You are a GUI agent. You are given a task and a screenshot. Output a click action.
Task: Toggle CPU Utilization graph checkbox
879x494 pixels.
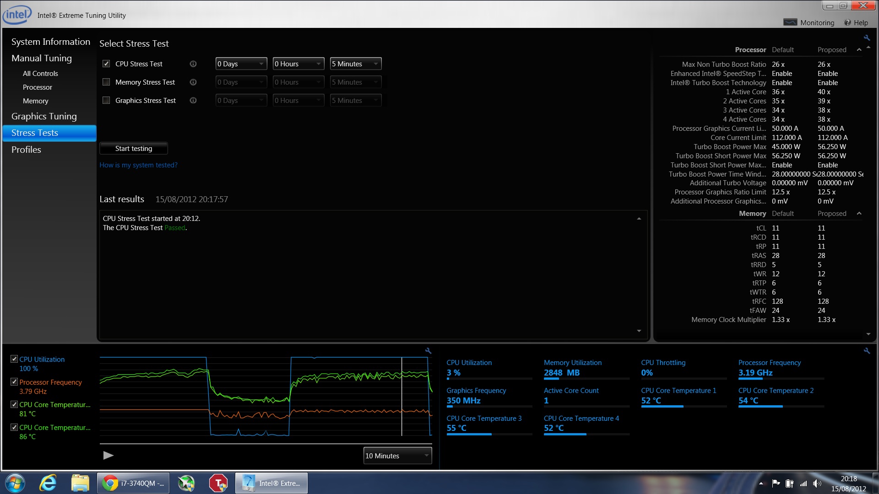(14, 359)
